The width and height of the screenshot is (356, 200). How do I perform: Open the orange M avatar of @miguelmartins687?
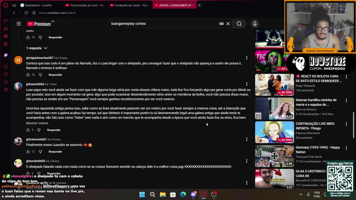point(18,60)
